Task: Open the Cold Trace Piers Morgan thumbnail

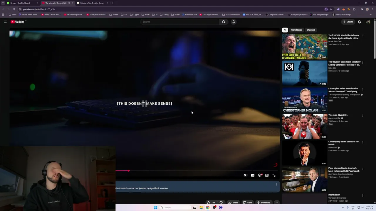Action: click(x=305, y=180)
